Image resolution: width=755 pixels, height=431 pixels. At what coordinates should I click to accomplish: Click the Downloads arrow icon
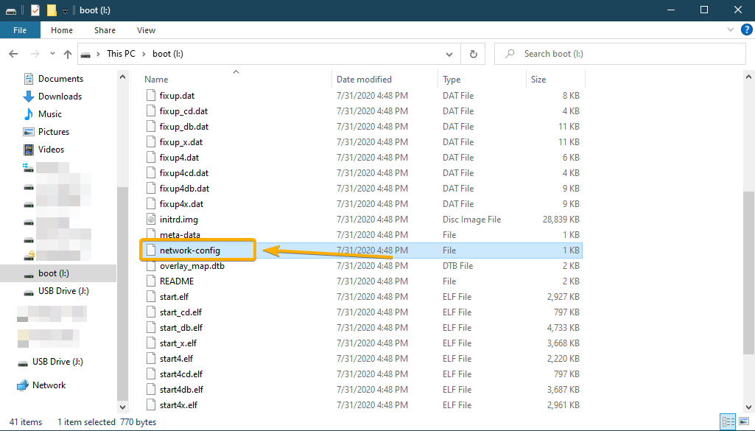point(29,97)
